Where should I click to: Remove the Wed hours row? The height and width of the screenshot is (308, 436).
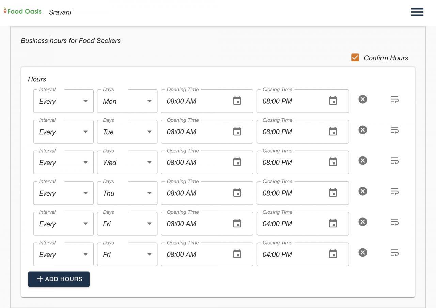point(363,160)
